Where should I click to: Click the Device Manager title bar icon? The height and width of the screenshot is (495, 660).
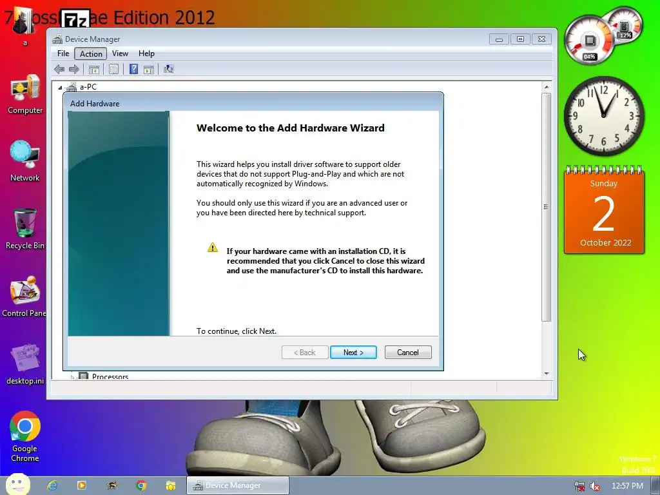click(x=57, y=39)
